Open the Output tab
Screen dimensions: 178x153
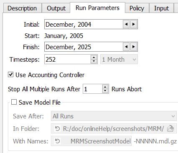[56, 8]
